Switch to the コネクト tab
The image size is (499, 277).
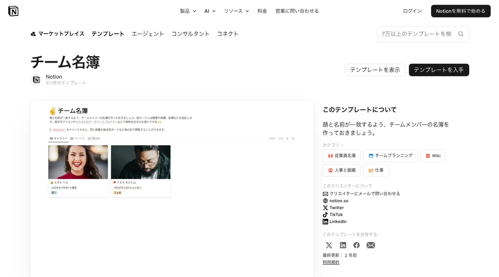tap(228, 34)
